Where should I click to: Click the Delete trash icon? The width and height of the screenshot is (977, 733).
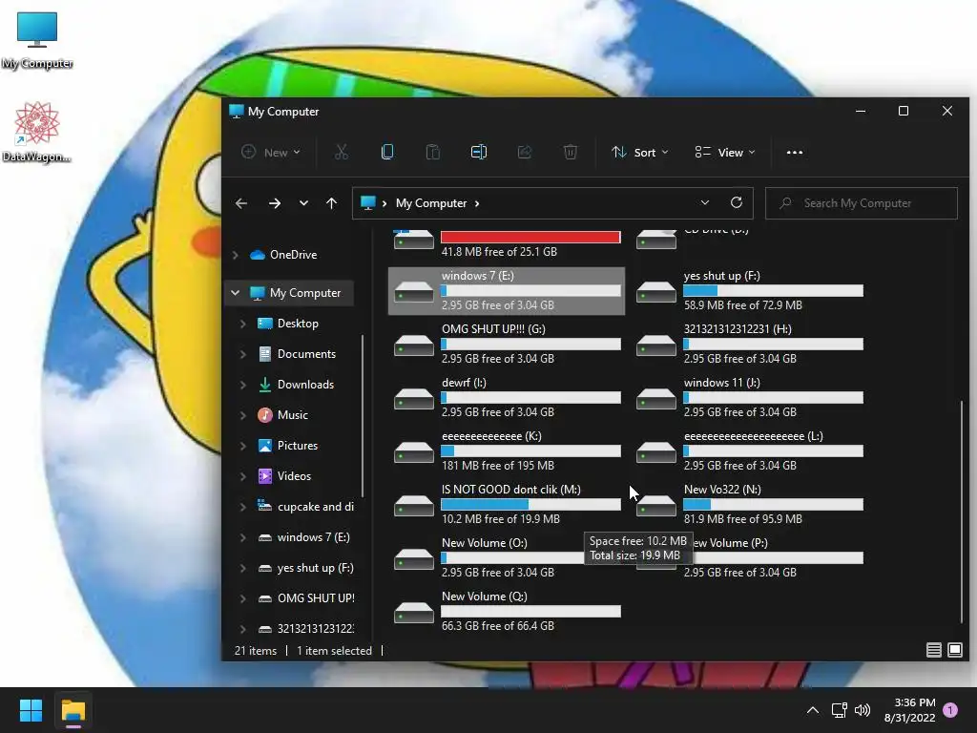(571, 152)
